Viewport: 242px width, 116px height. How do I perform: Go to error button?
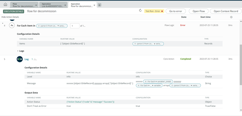coord(176,11)
